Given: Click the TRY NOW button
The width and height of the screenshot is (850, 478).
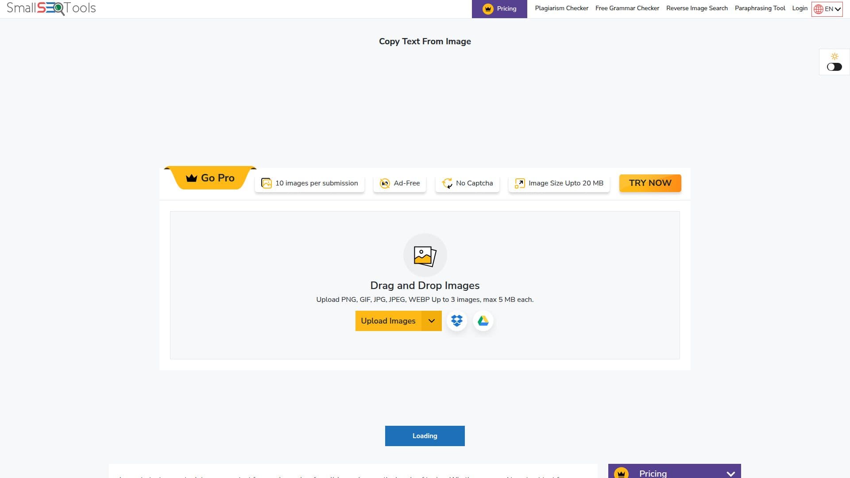Looking at the screenshot, I should coord(650,183).
